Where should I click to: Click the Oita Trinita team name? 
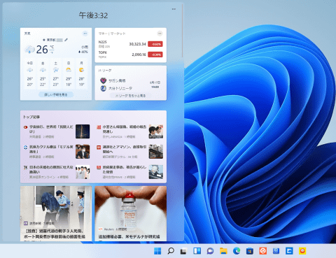(120, 88)
